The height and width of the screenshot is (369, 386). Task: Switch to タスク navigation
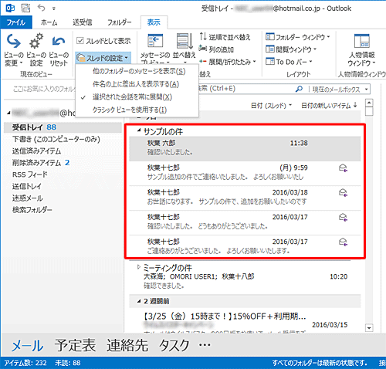point(174,345)
